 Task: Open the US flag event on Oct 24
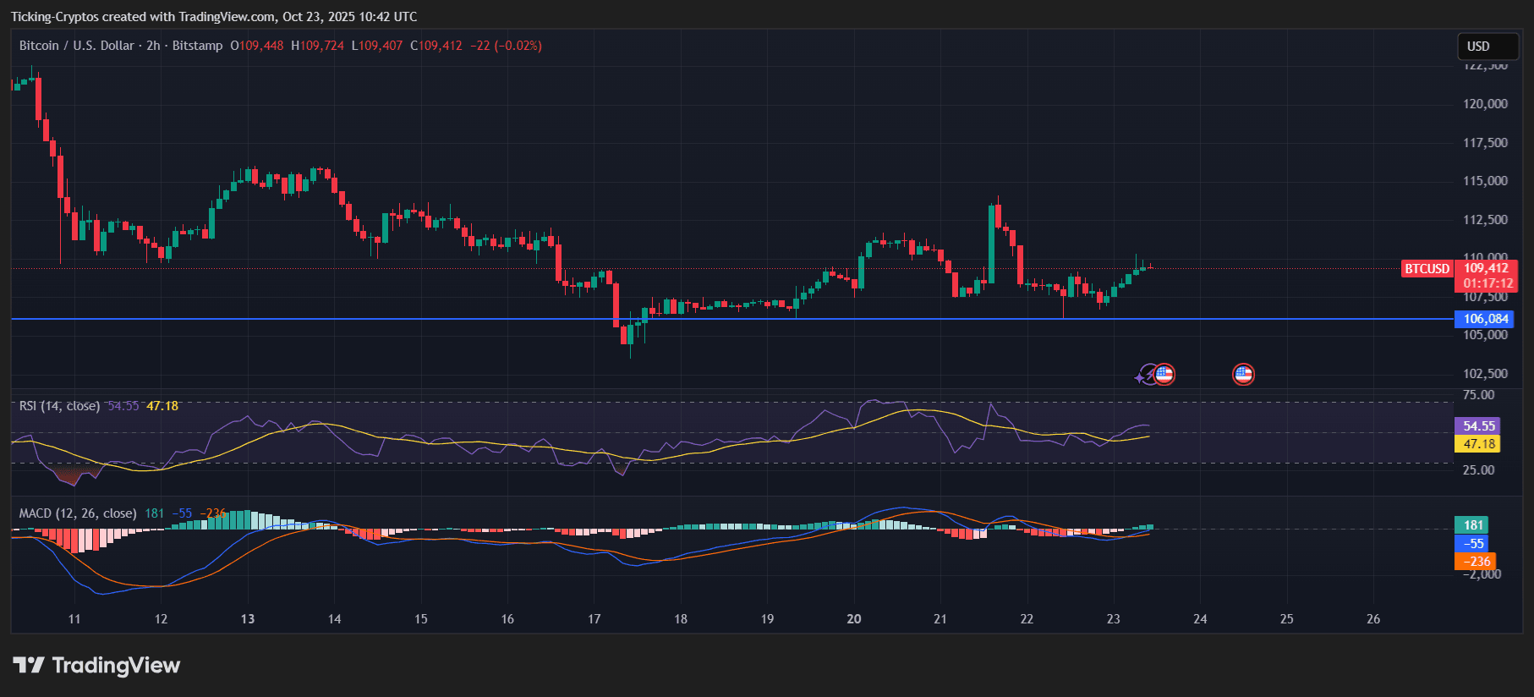(x=1243, y=374)
